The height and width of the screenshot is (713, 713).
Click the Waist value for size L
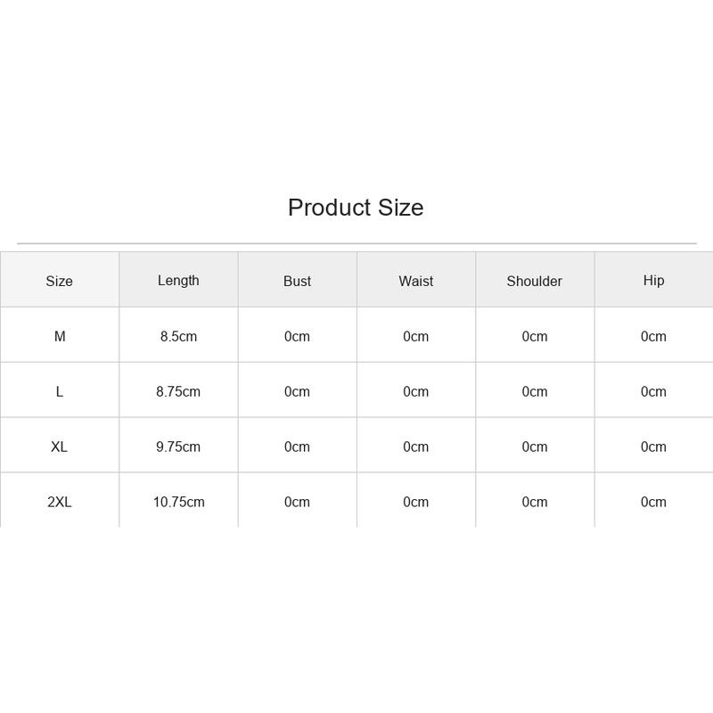415,391
